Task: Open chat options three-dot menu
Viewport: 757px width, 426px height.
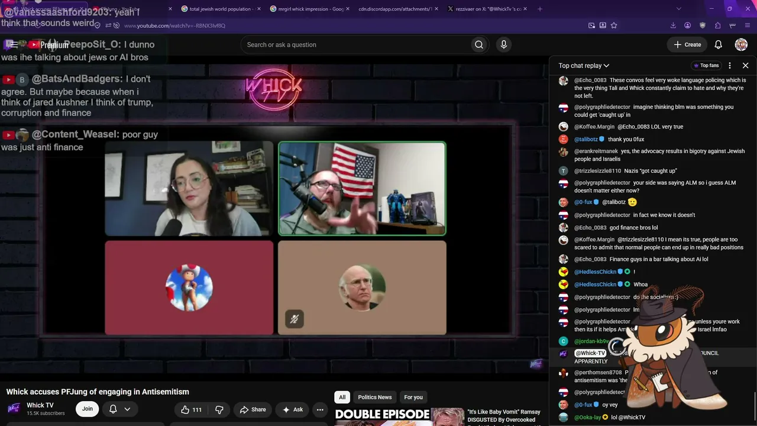Action: tap(730, 66)
